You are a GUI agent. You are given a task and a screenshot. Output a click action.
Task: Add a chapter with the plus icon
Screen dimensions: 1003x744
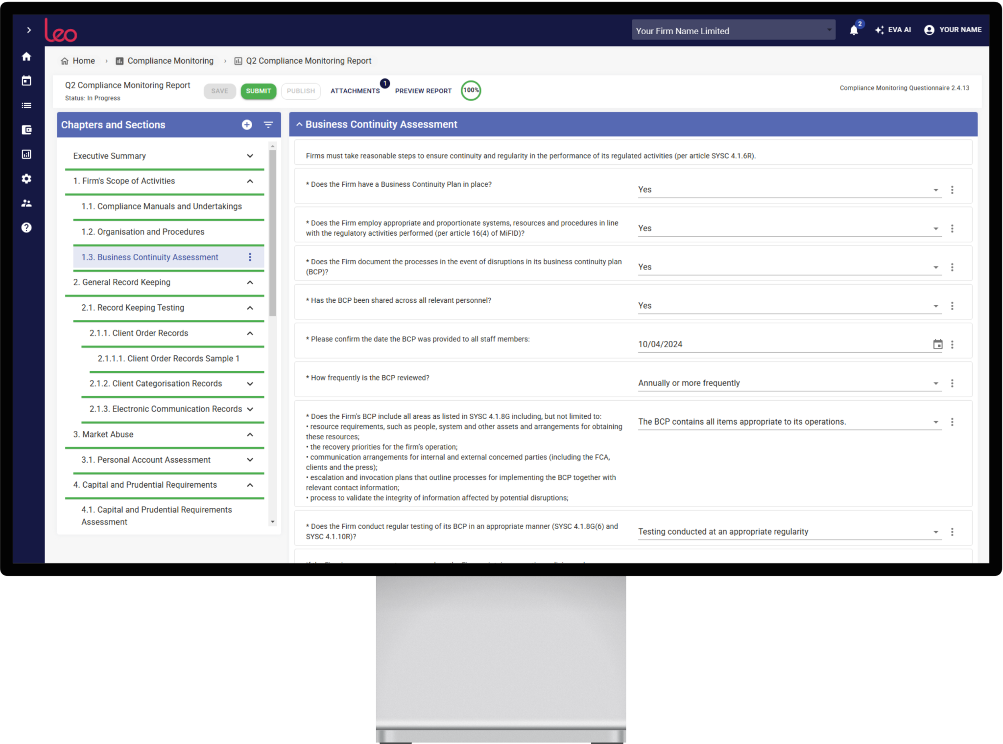tap(246, 125)
